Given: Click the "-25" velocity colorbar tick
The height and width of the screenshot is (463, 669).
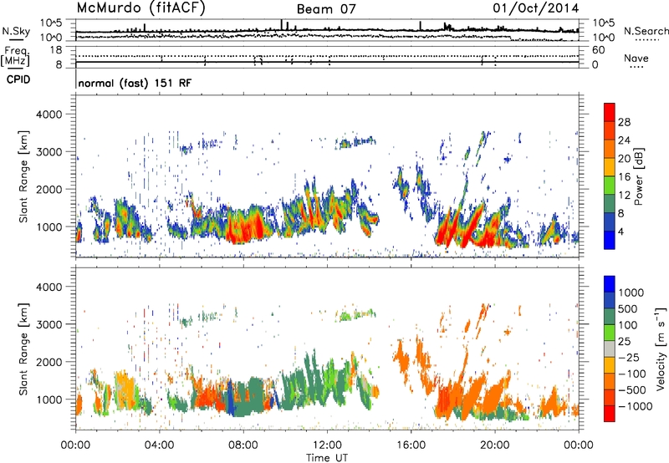Looking at the screenshot, I should pyautogui.click(x=629, y=358).
